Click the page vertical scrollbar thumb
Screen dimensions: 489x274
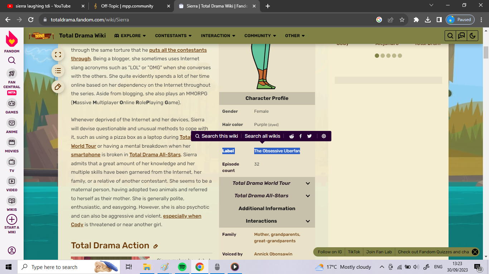(486, 52)
